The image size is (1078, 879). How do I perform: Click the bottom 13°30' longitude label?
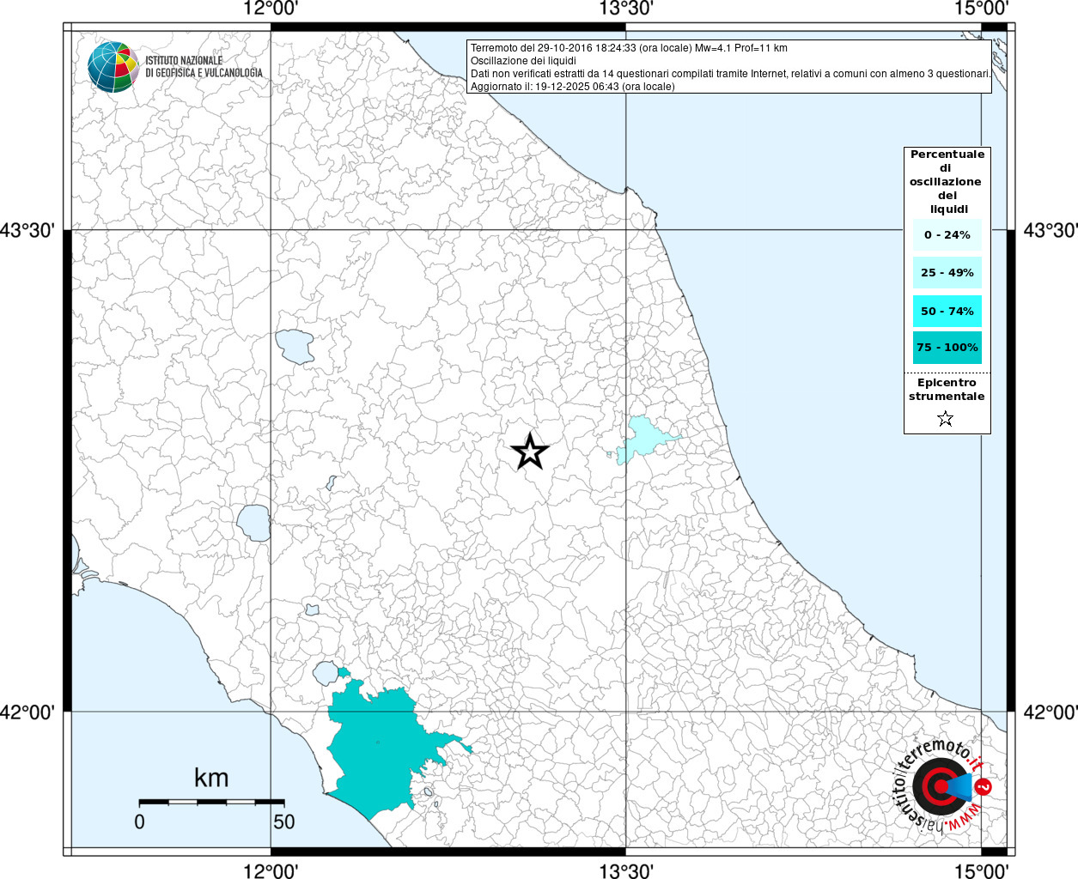pos(626,870)
